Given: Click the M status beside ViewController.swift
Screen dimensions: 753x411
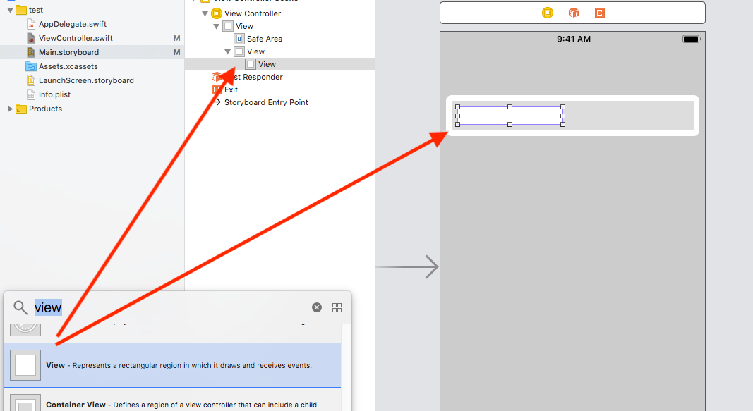Looking at the screenshot, I should (x=176, y=38).
